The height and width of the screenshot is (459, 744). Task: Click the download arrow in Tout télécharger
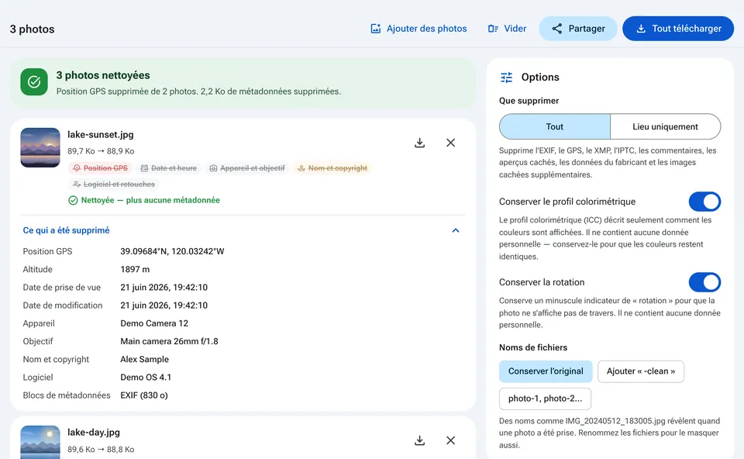click(641, 29)
